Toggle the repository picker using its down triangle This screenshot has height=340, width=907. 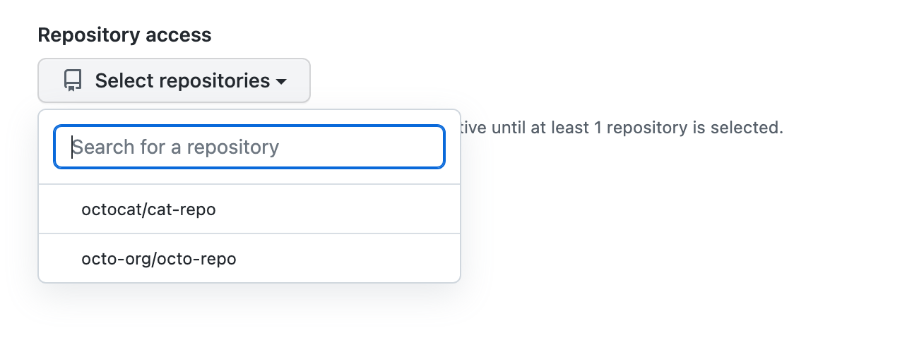281,82
